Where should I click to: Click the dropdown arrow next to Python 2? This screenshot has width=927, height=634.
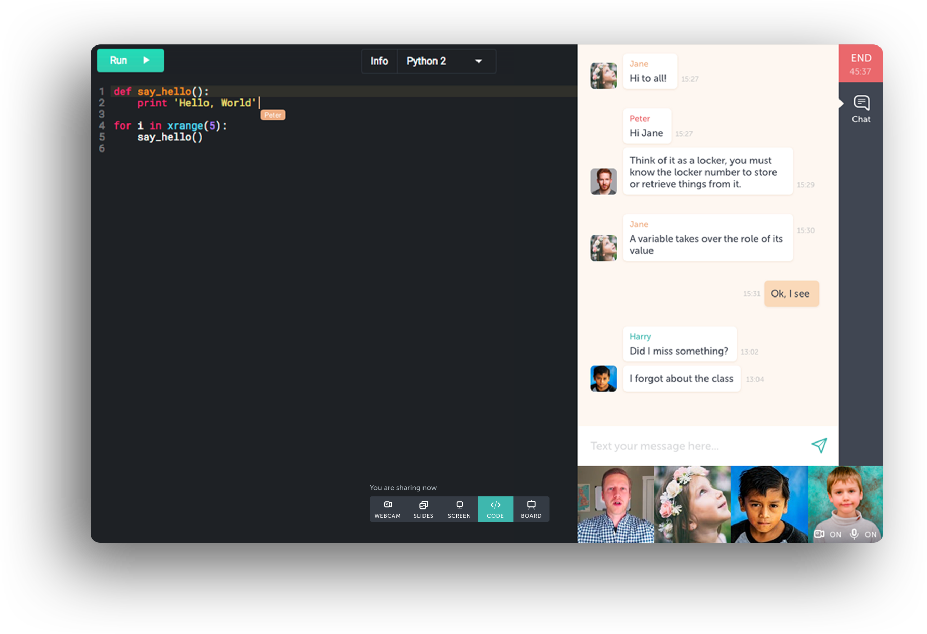[478, 62]
